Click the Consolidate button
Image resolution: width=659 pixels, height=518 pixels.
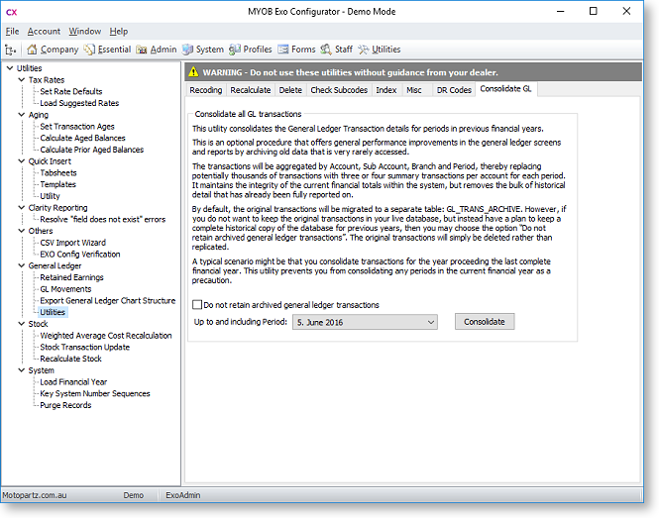click(x=485, y=322)
